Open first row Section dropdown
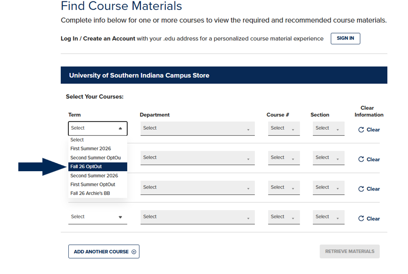408x274 pixels. (328, 128)
